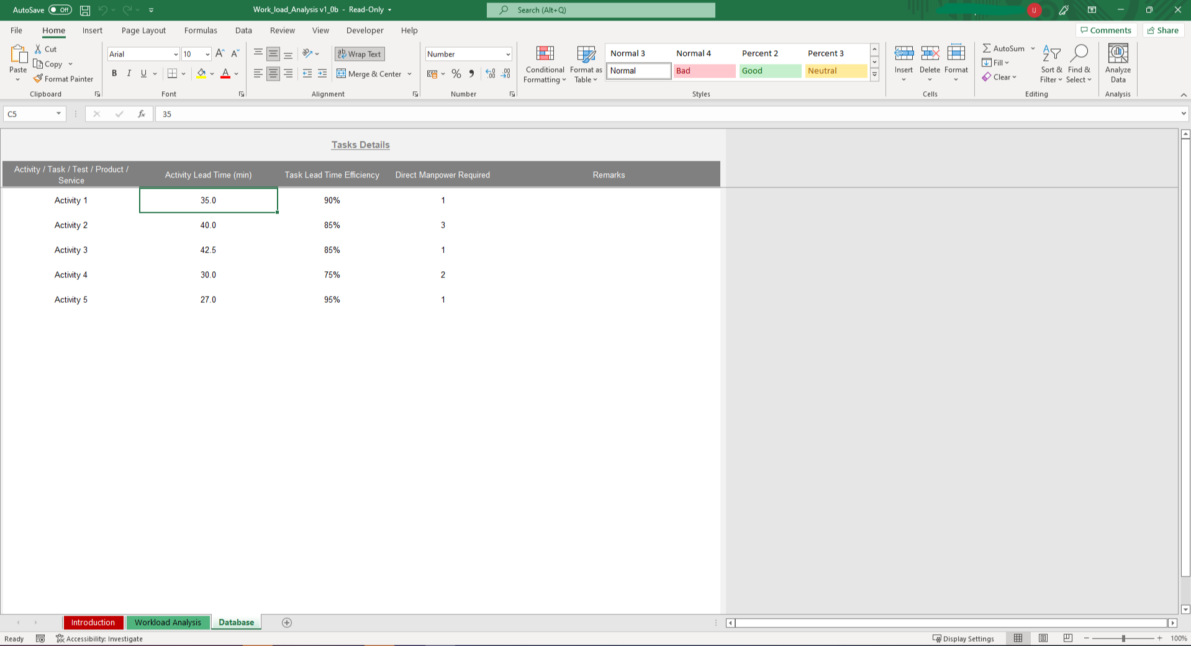This screenshot has width=1191, height=646.
Task: Open the Number format dropdown
Action: click(508, 54)
